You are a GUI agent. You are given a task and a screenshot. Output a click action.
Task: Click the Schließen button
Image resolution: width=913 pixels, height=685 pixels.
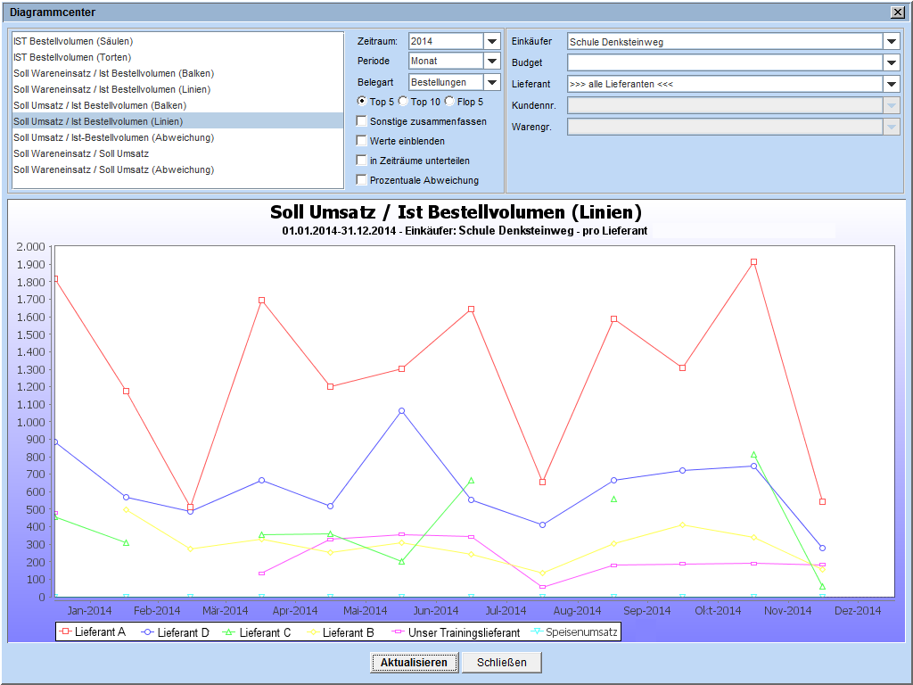click(x=501, y=663)
